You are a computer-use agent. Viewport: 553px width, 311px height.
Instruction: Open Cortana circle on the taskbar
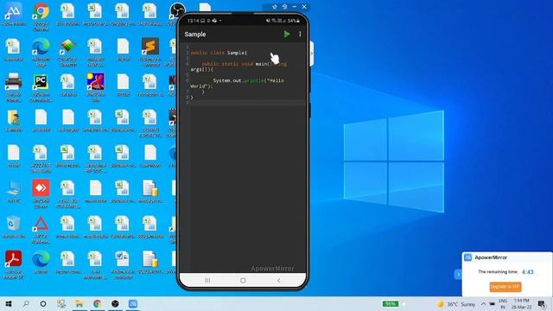43,303
